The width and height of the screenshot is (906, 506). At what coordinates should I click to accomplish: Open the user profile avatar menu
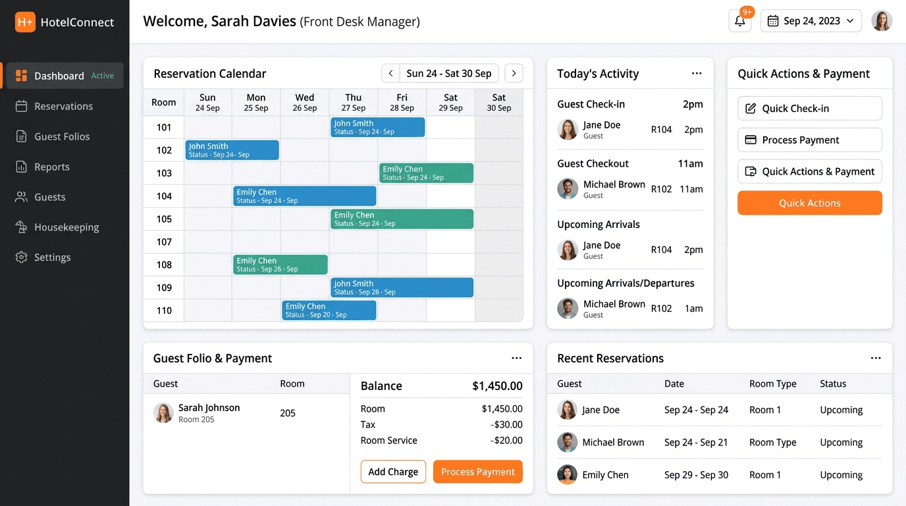click(x=882, y=21)
